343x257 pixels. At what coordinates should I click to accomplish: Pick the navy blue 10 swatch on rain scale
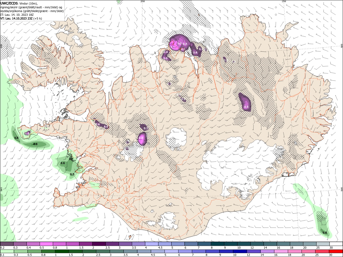239,251
